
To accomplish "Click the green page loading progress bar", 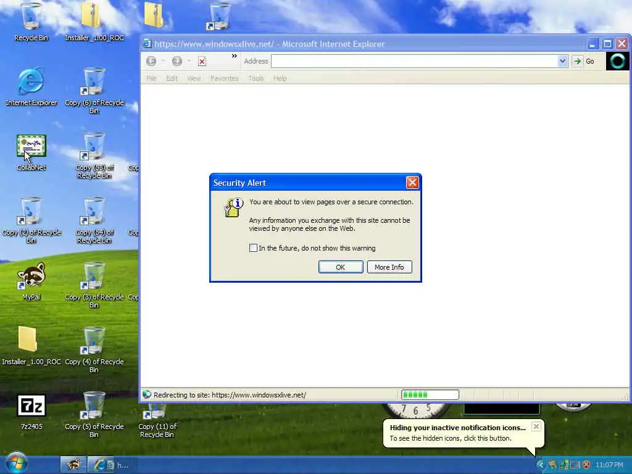I will coord(430,394).
